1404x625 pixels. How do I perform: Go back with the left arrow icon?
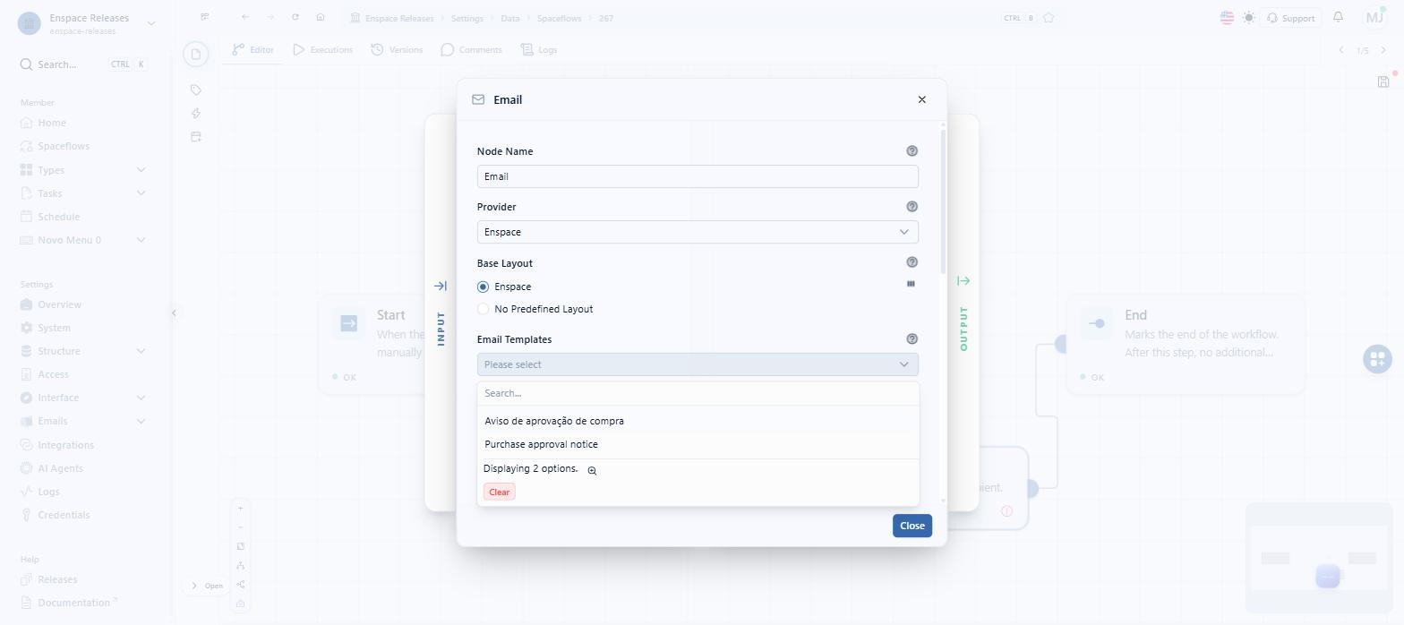245,17
